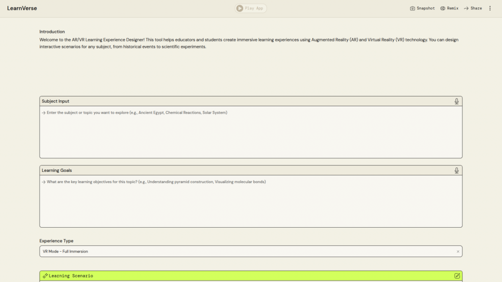Viewport: 502px width, 282px height.
Task: Click the Snapshot camera icon
Action: coord(412,8)
